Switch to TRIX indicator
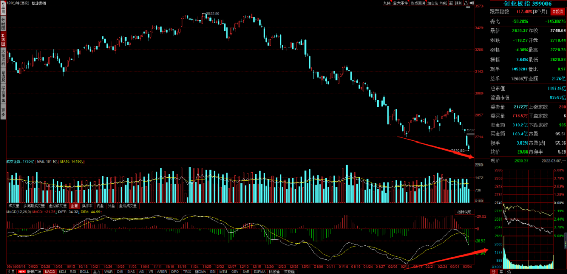Viewport: 567px width, 274px height. [x=187, y=271]
